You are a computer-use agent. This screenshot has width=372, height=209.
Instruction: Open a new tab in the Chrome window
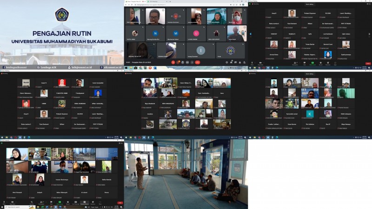170,1
